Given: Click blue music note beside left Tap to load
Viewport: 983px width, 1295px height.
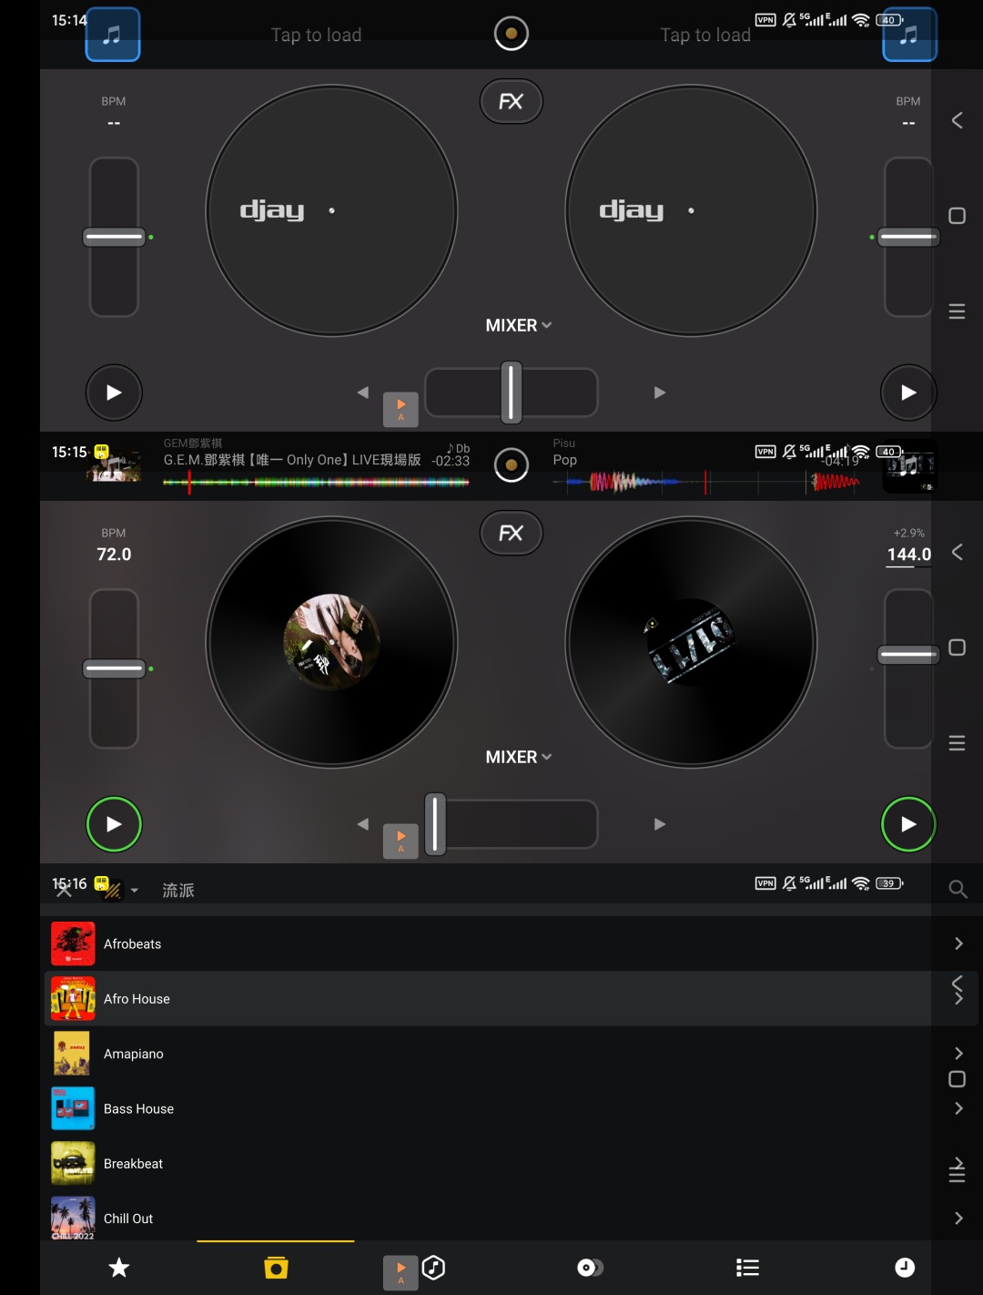Looking at the screenshot, I should [113, 35].
